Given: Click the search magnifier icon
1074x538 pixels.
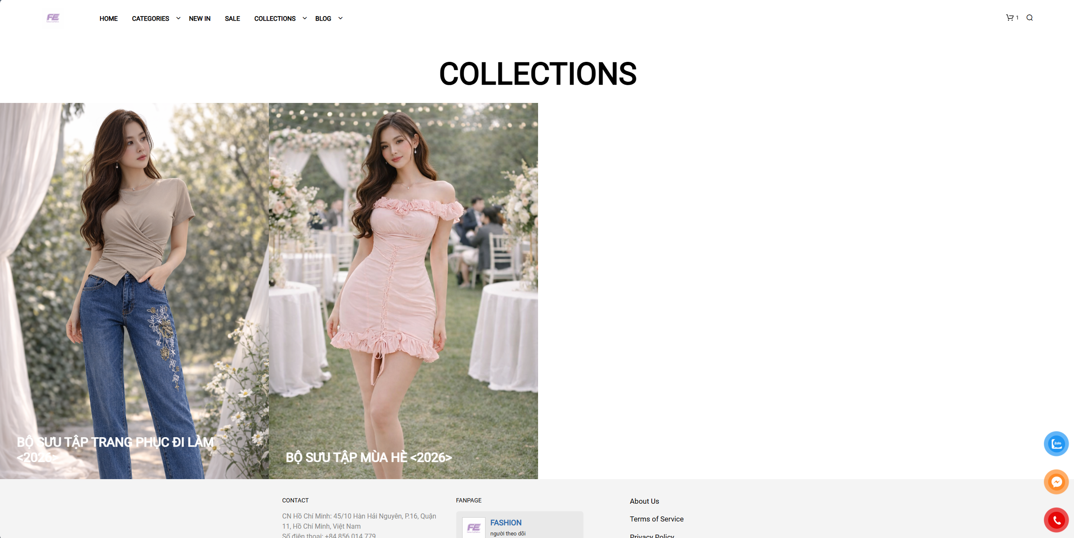Looking at the screenshot, I should (x=1029, y=18).
